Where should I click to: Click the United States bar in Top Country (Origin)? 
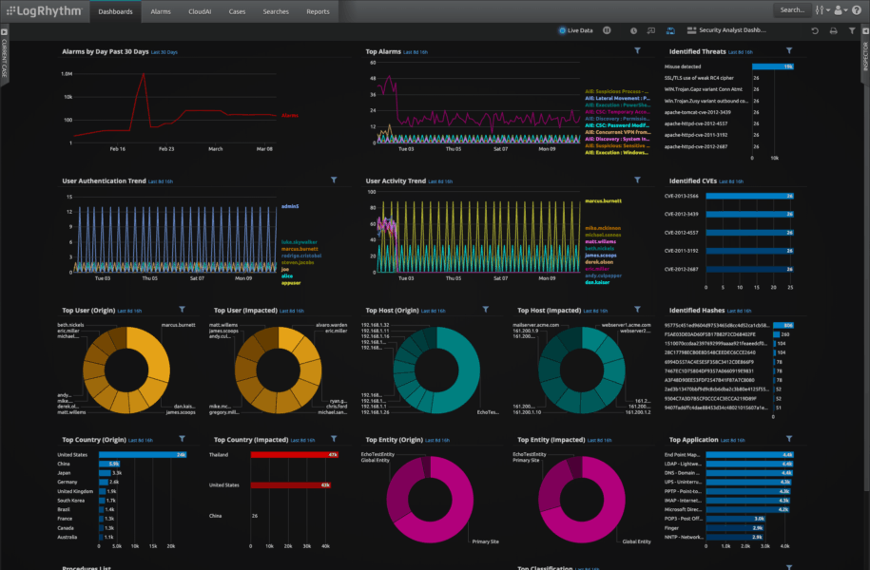coord(143,454)
